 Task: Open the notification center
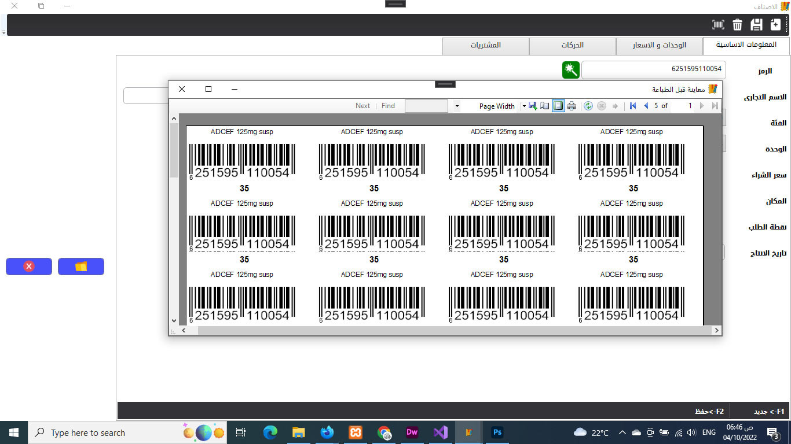[x=772, y=432]
